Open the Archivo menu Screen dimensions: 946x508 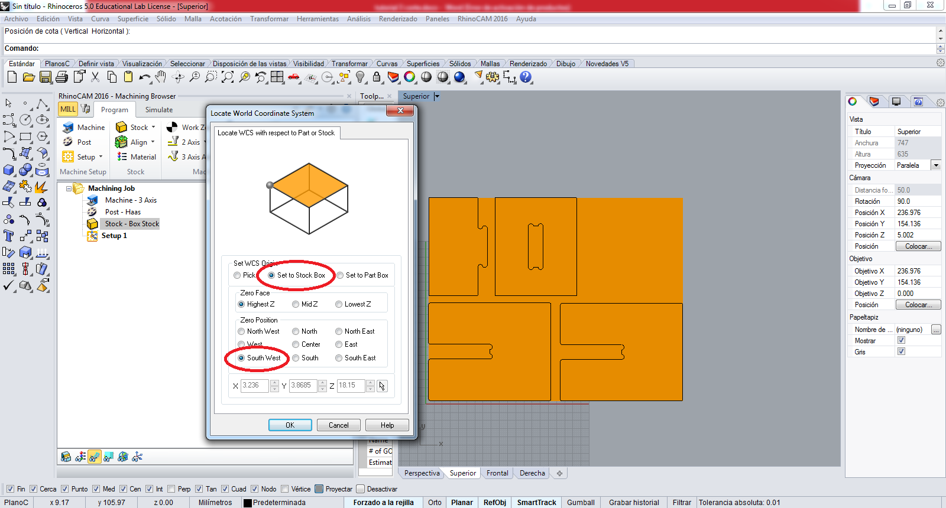[16, 19]
